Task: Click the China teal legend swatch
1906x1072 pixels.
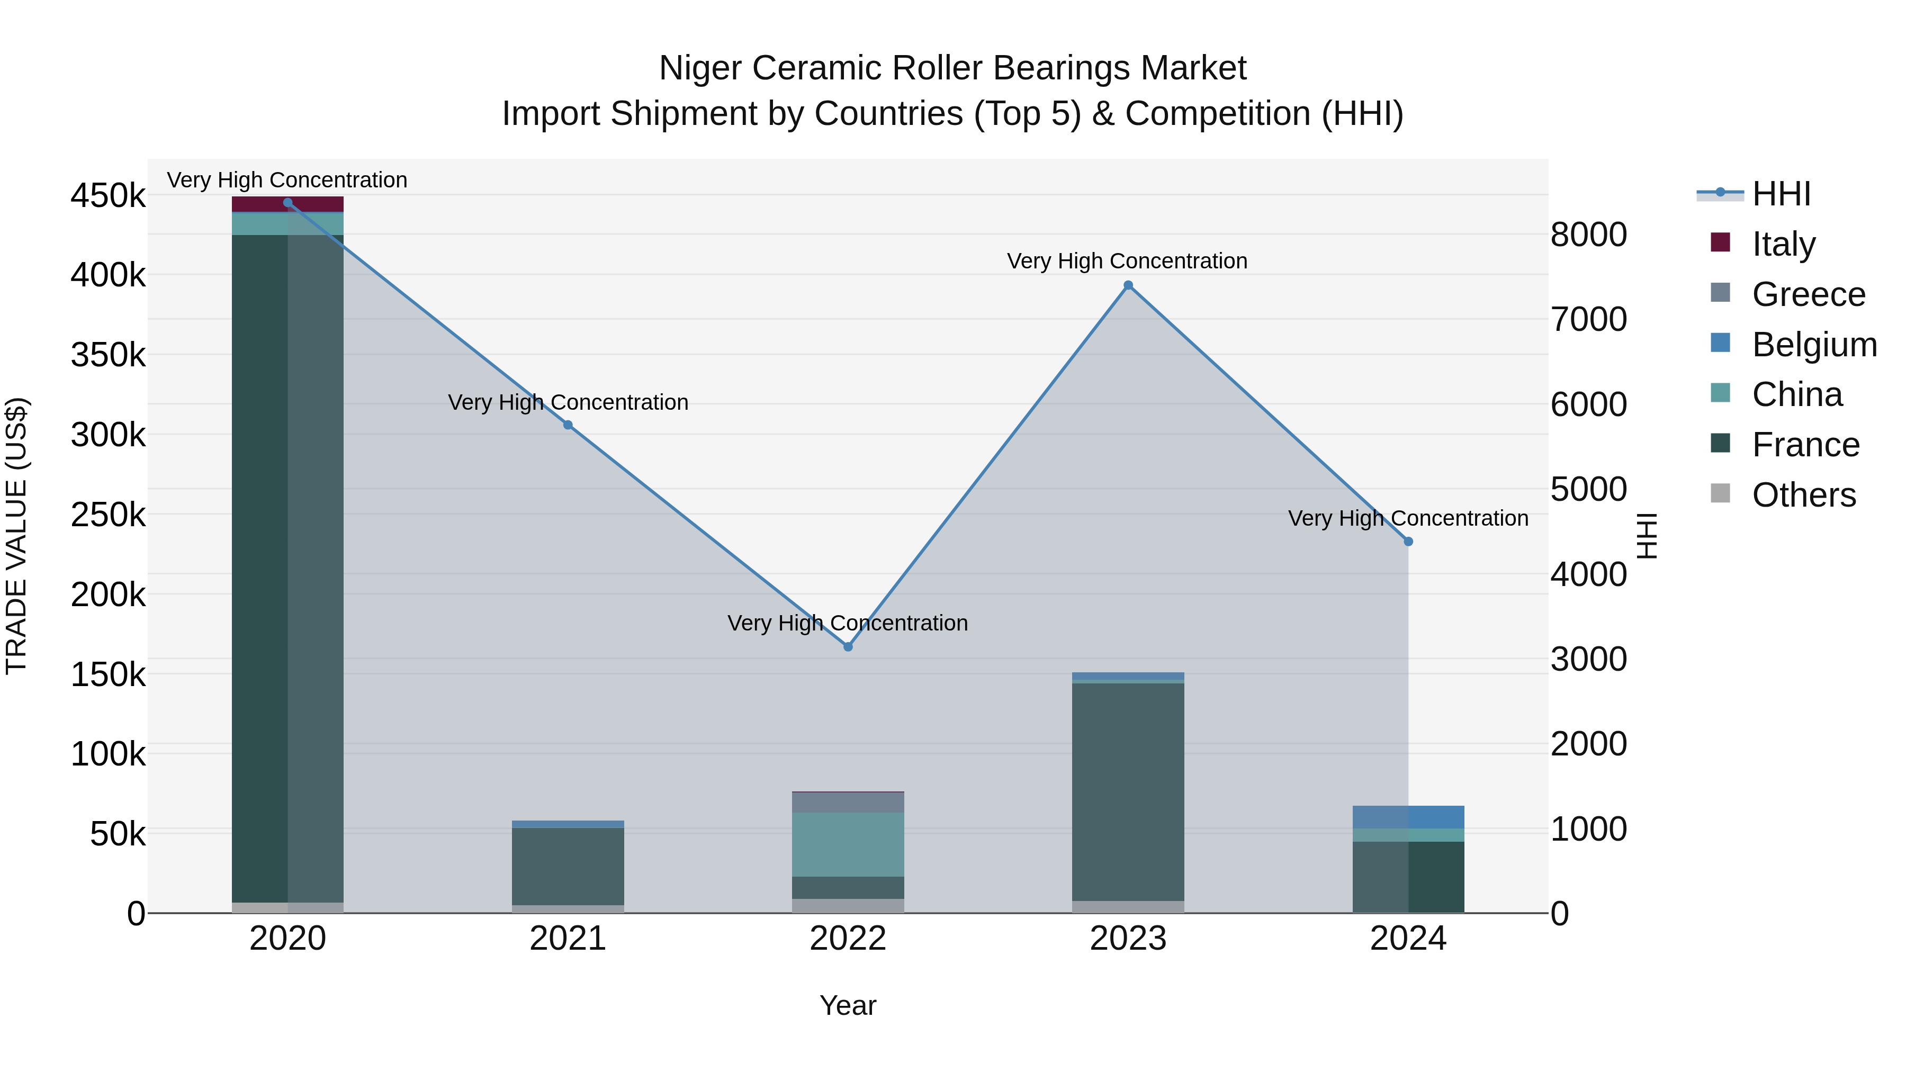Action: coord(1720,393)
